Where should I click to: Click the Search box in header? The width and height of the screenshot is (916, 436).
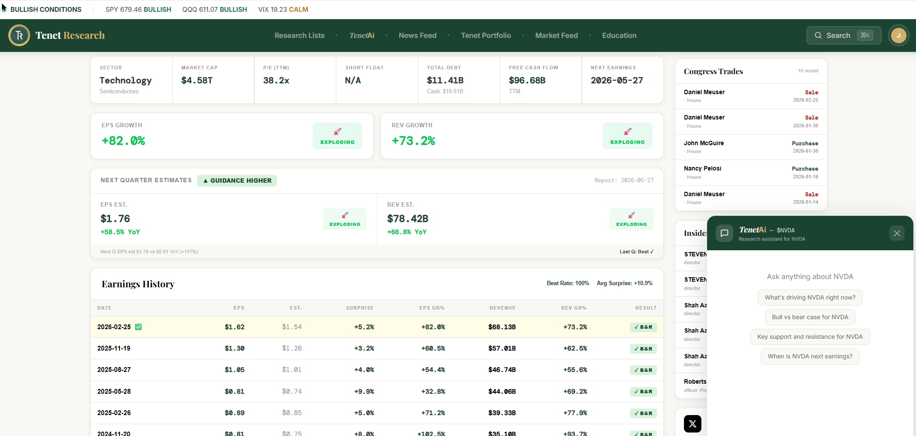click(844, 35)
